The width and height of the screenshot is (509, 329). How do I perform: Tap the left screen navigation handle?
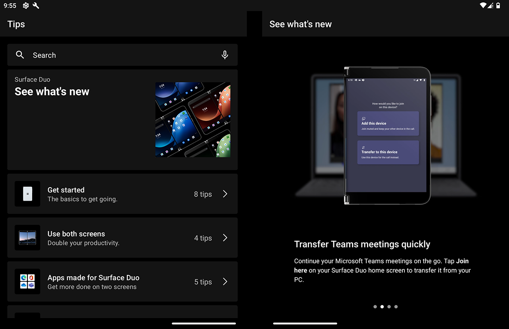[x=204, y=323]
